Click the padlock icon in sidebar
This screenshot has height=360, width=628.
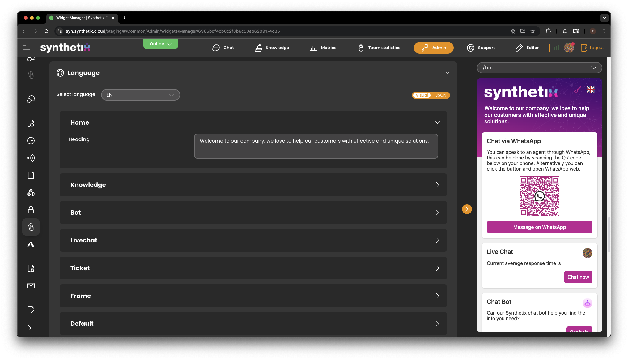(x=31, y=210)
